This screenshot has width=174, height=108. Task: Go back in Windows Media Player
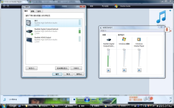[x=4, y=6]
